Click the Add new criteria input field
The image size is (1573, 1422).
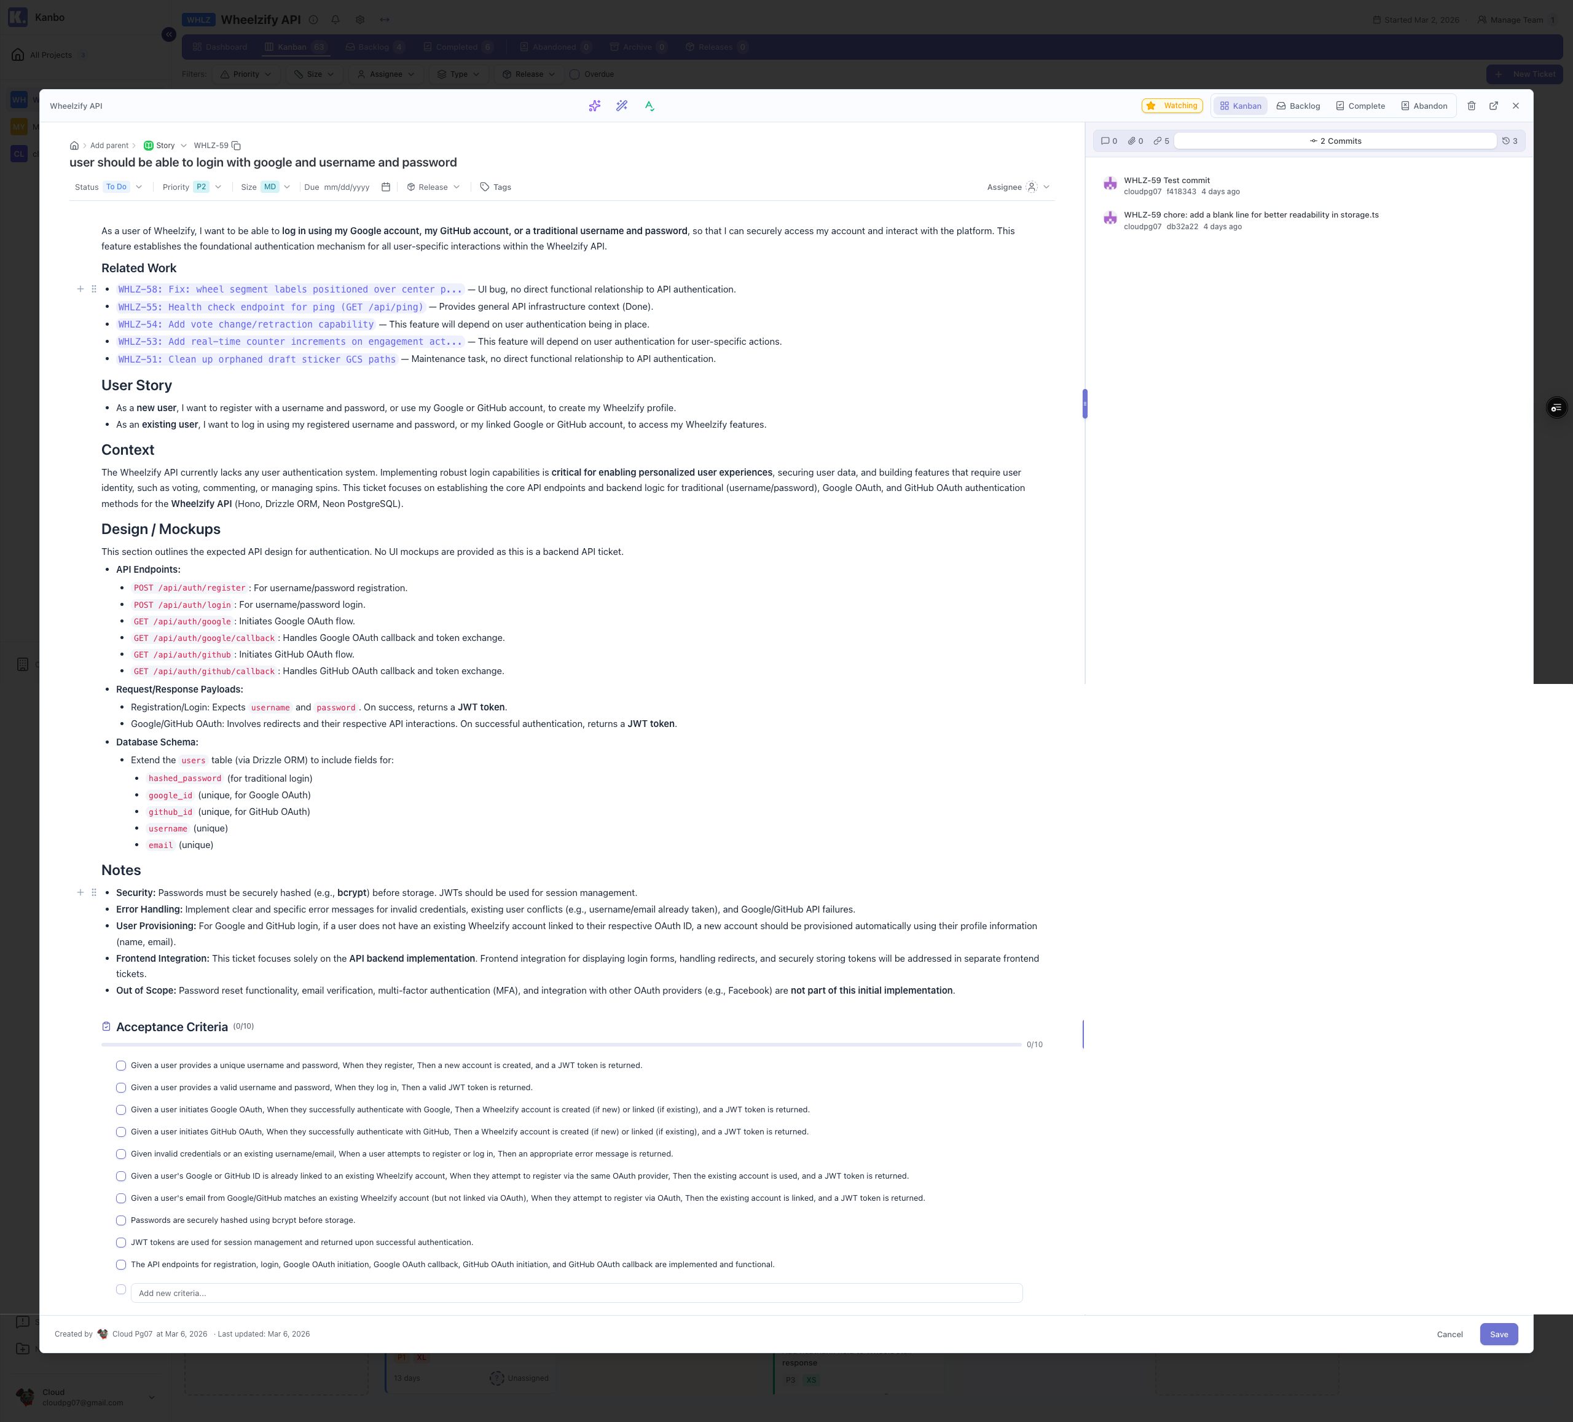tap(579, 1292)
